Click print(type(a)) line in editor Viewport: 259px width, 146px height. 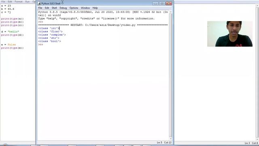coord(12,19)
